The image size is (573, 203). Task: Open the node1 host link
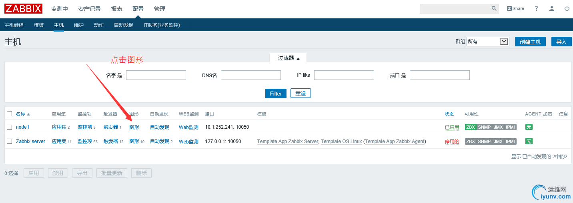click(x=23, y=127)
